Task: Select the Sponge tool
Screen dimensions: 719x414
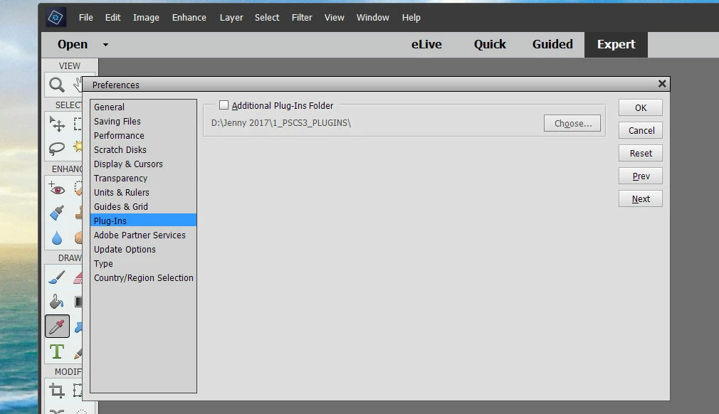Action: click(x=78, y=238)
